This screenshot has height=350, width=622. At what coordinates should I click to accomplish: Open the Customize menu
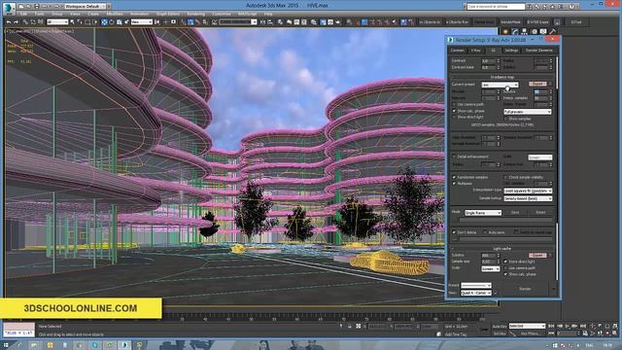pos(222,14)
